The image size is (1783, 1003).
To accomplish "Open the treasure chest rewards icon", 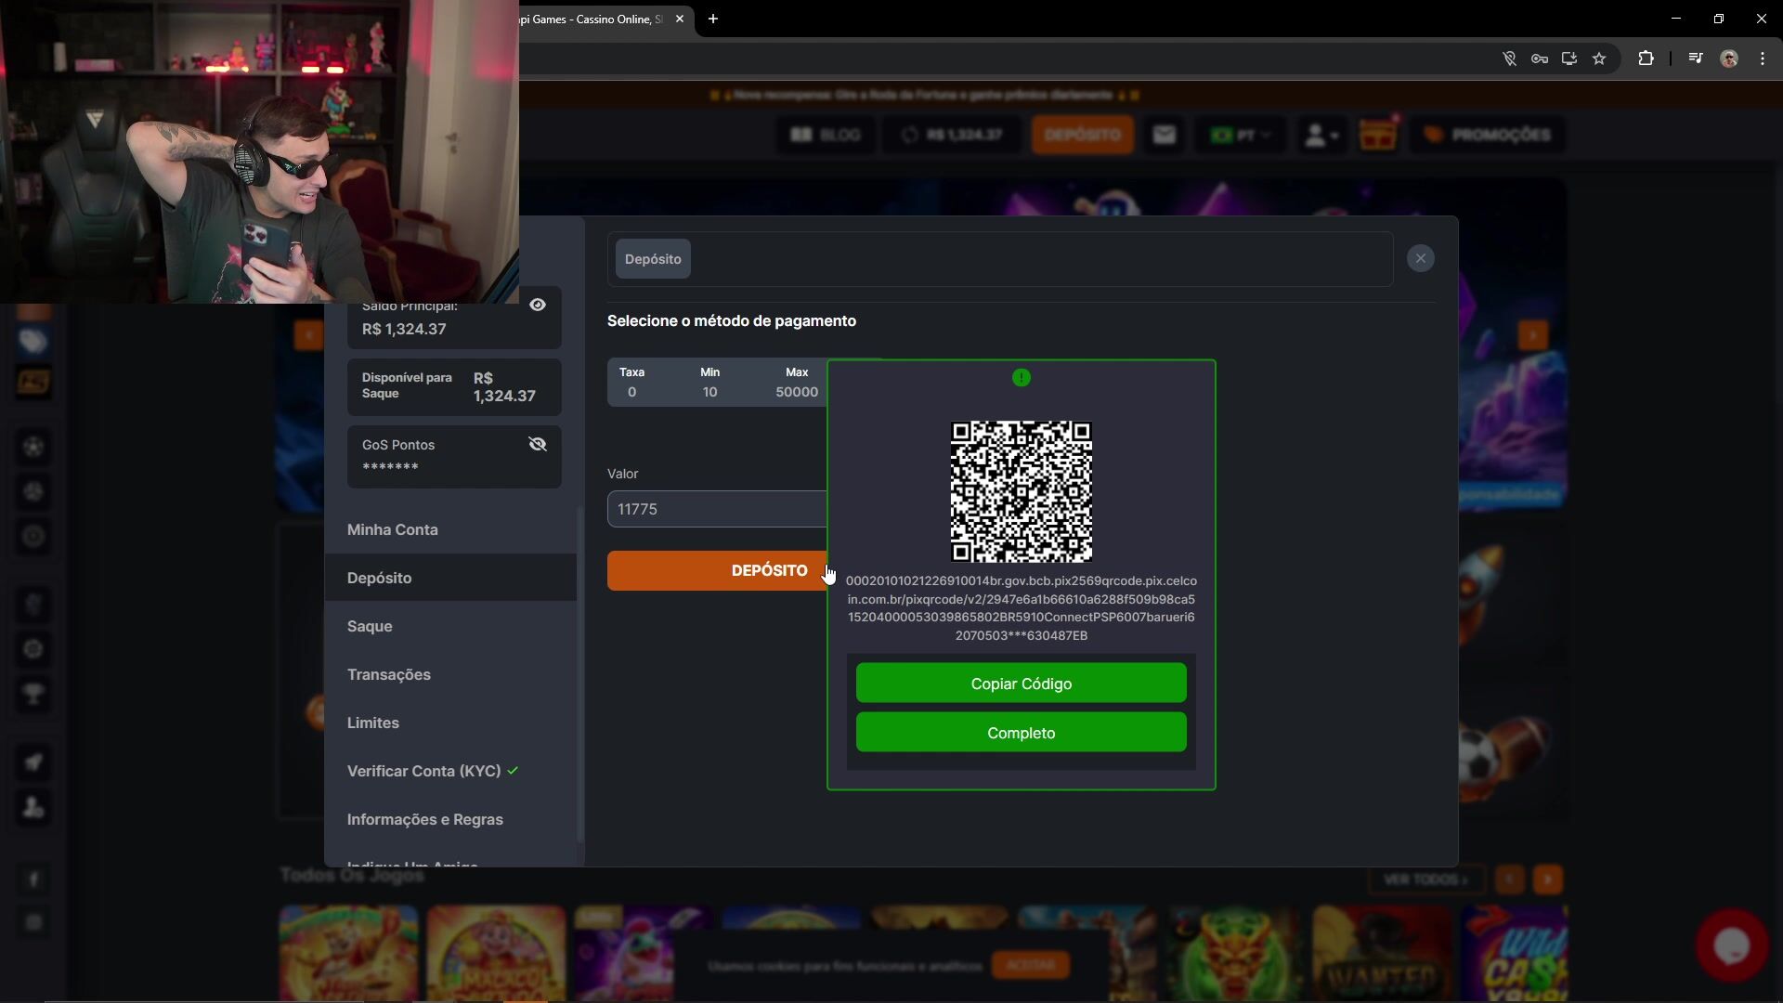I will pyautogui.click(x=1378, y=135).
